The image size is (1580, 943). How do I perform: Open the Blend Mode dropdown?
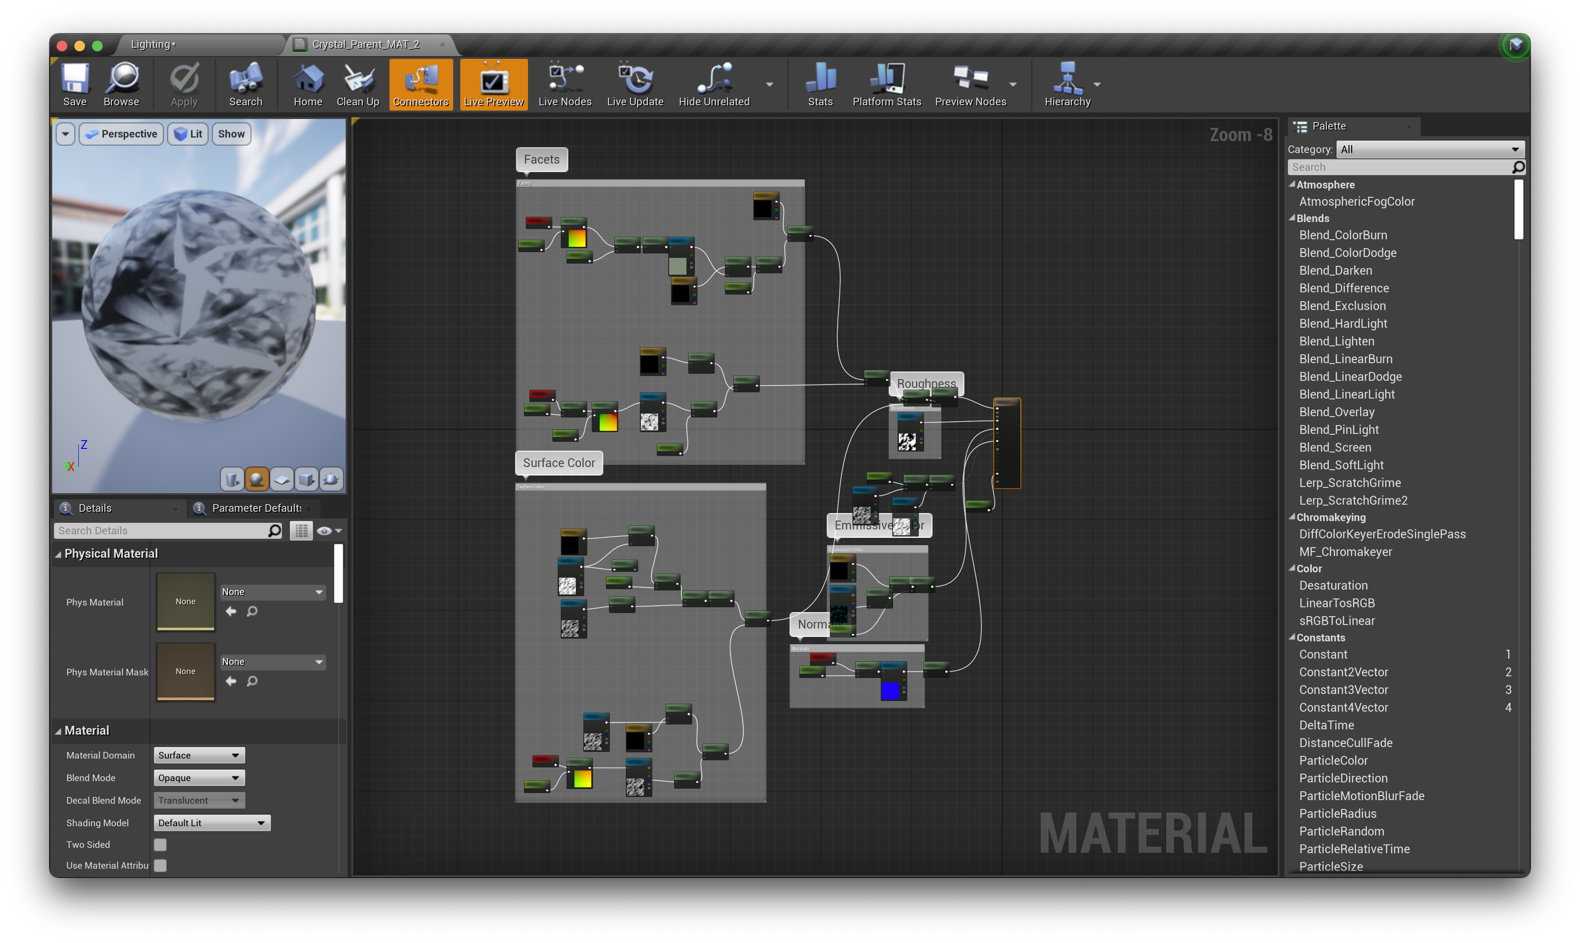point(199,778)
